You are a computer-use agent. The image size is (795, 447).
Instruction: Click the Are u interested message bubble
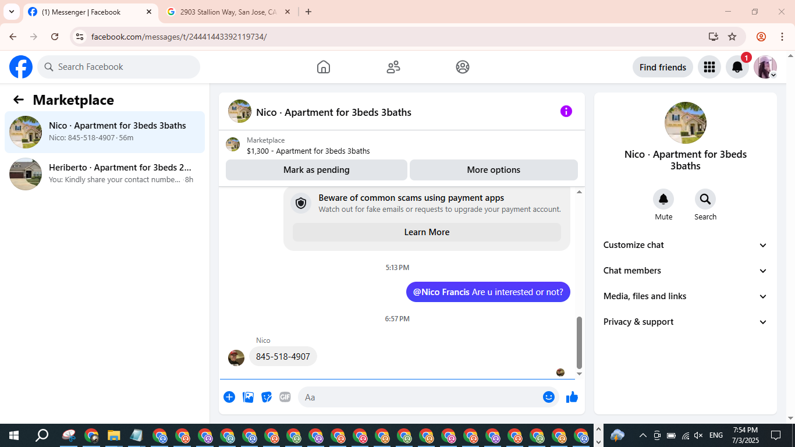(x=488, y=292)
